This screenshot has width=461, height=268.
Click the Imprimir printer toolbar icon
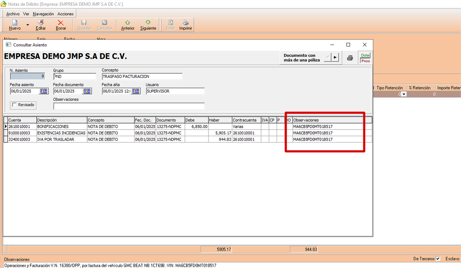click(x=185, y=22)
